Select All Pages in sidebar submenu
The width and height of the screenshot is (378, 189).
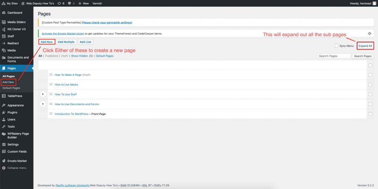(8, 76)
